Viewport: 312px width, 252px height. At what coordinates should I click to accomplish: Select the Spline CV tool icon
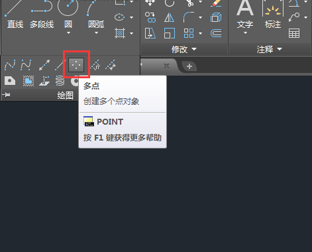tap(26, 65)
